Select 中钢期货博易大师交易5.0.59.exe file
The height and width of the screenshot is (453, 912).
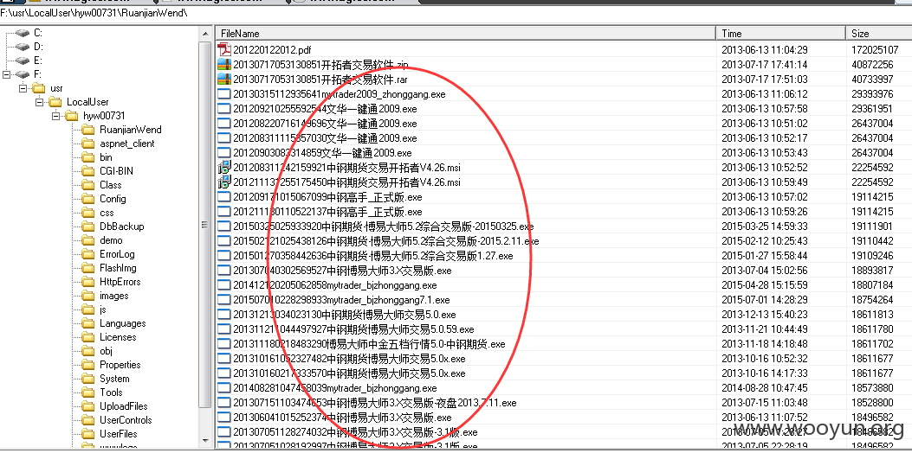tap(353, 329)
